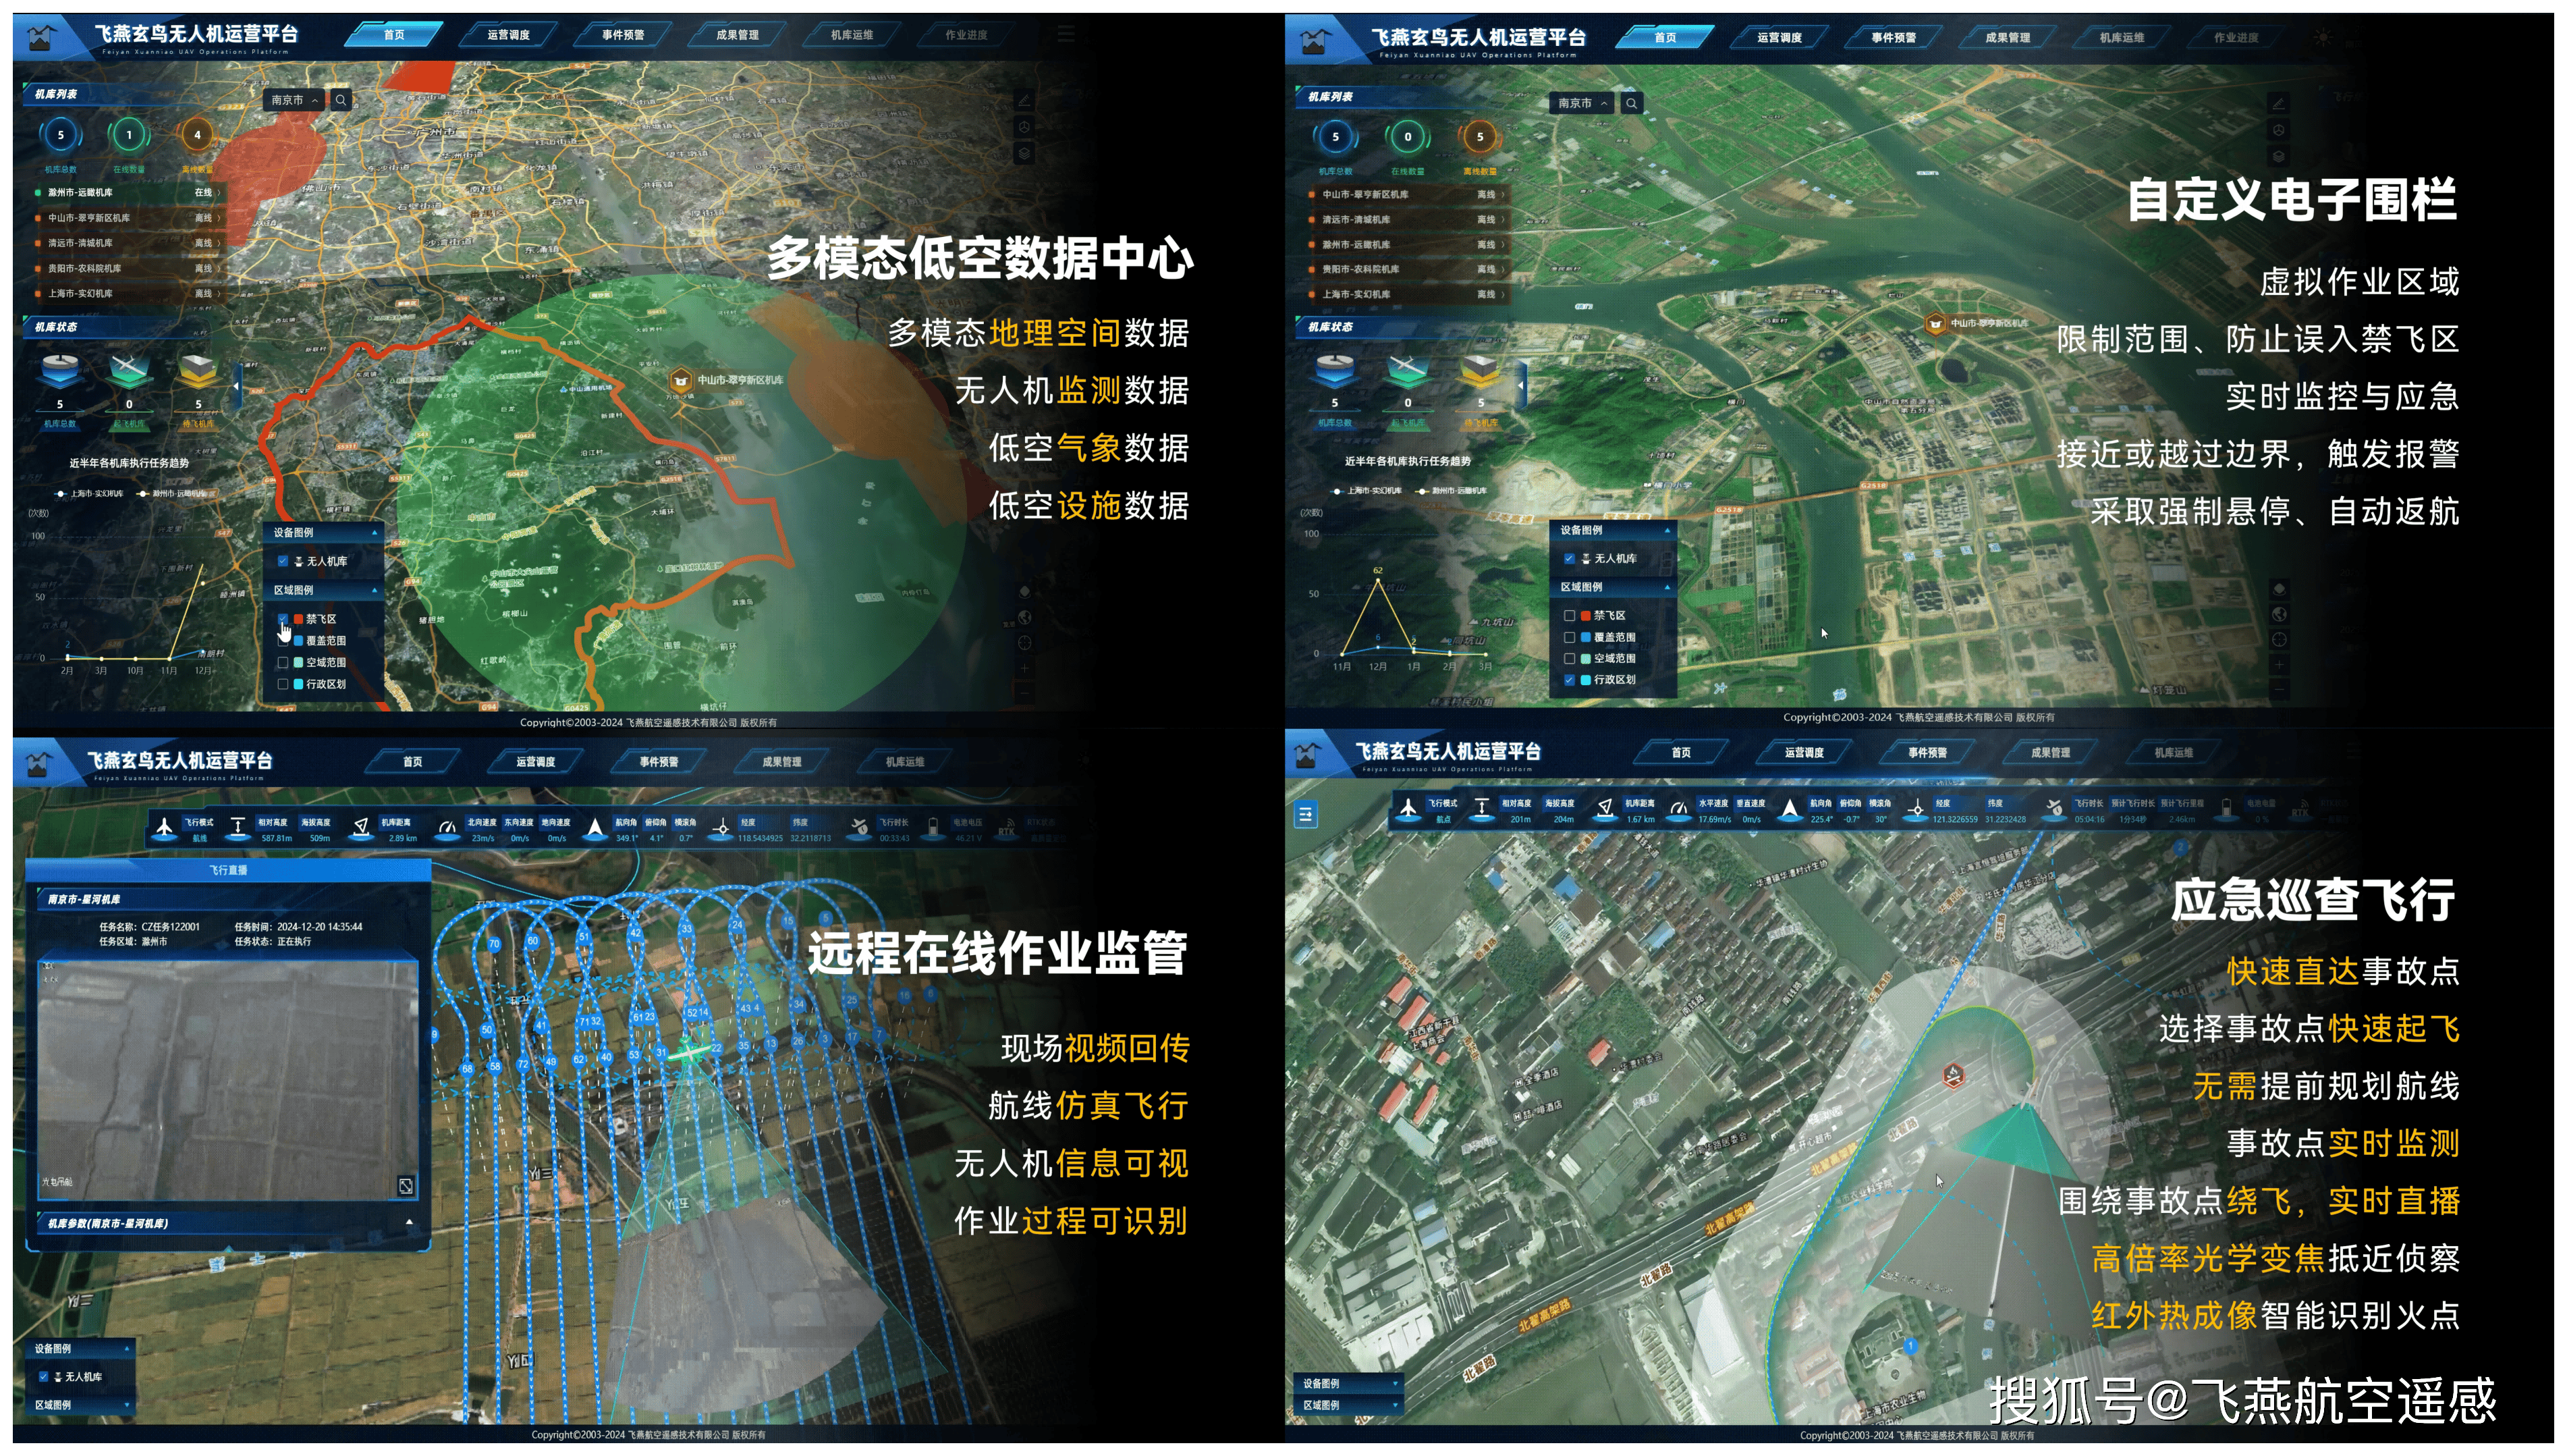Click 中山市-翠亨新区机库 hangar marker in 多模态低空数据中心 map

coord(681,381)
